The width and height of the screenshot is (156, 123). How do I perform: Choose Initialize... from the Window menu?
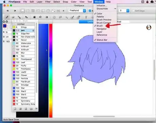(102, 5)
